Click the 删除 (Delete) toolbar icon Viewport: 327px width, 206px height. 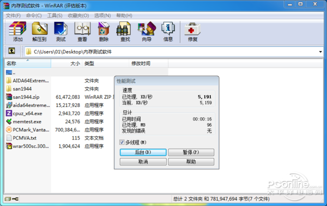(104, 32)
